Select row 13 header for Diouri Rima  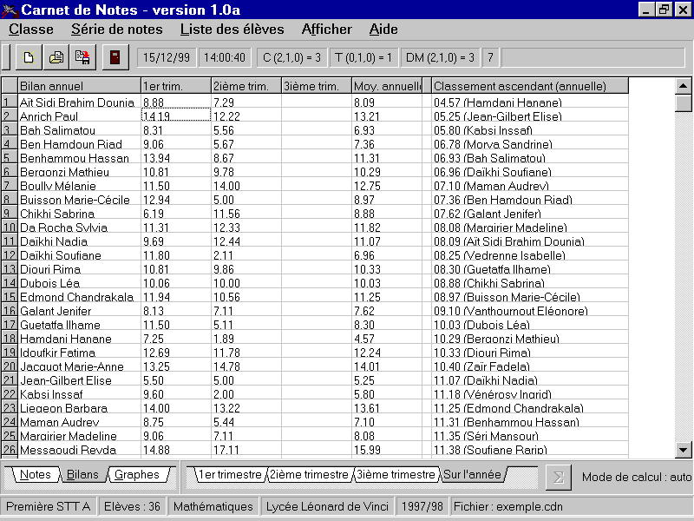point(9,269)
